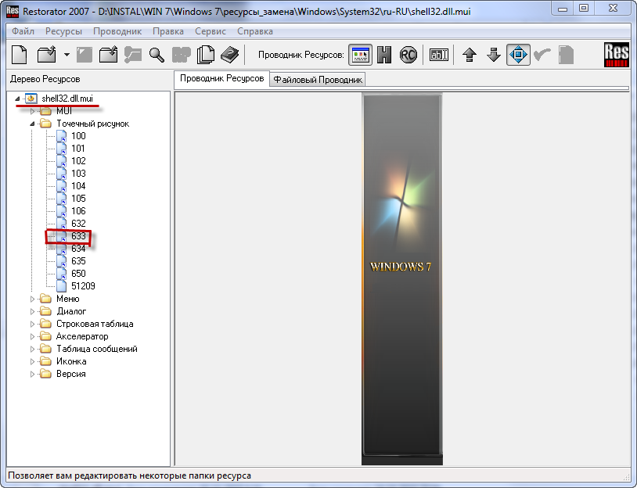Expand the Строковая таблица folder
Image resolution: width=637 pixels, height=488 pixels.
tap(33, 324)
